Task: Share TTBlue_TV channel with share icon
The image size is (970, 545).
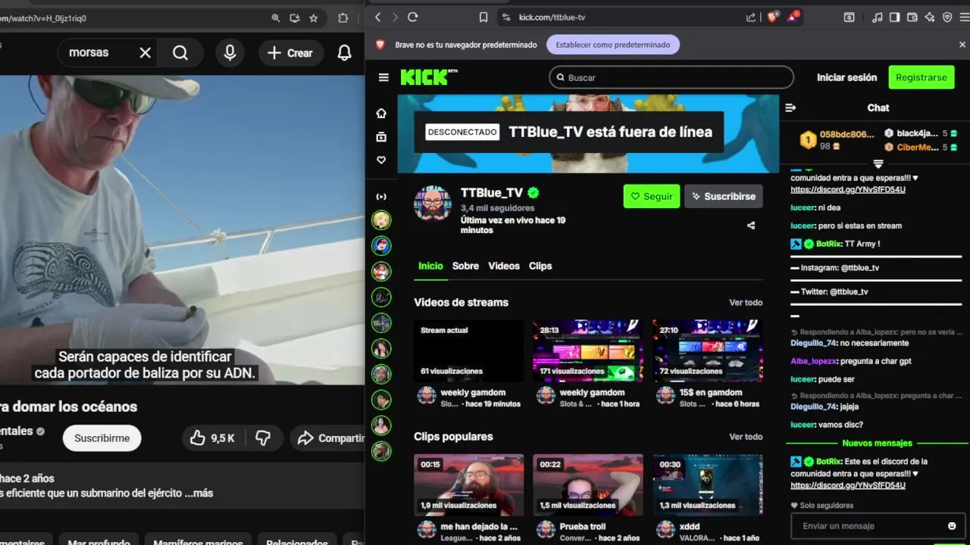Action: click(751, 226)
